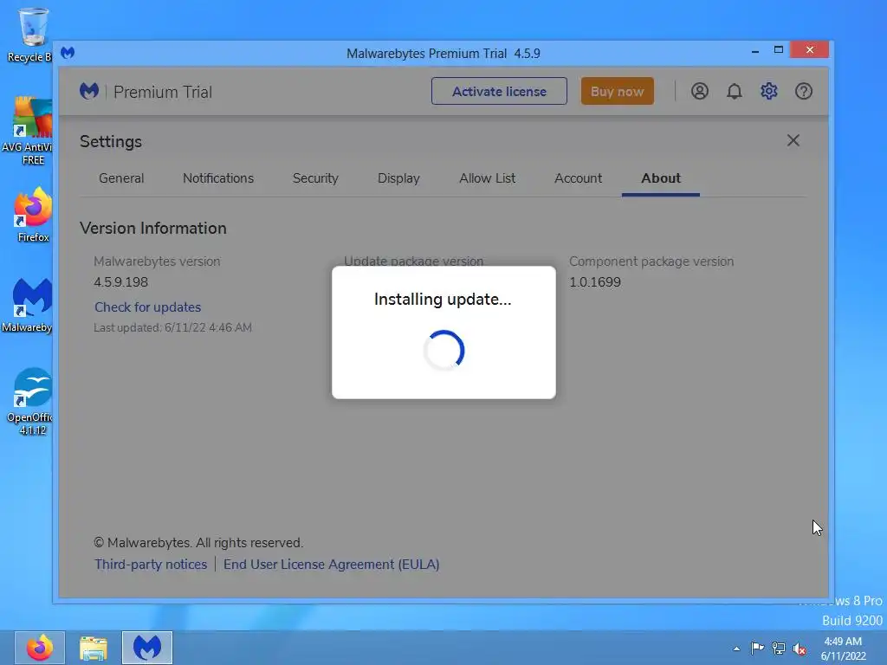Click the Installing update... dialog text
Viewport: 887px width, 665px height.
tap(443, 299)
